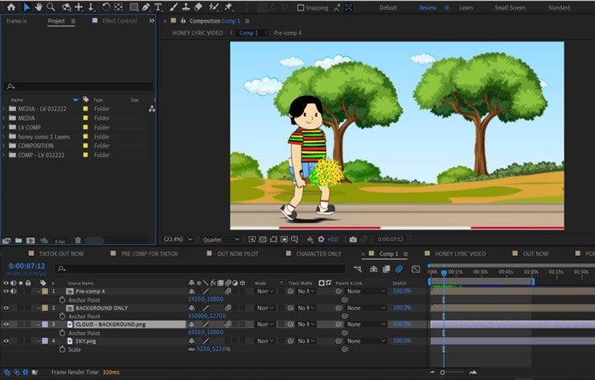Viewport: 595px width, 380px height.
Task: Open the Effect Controls panel tab
Action: pos(119,21)
